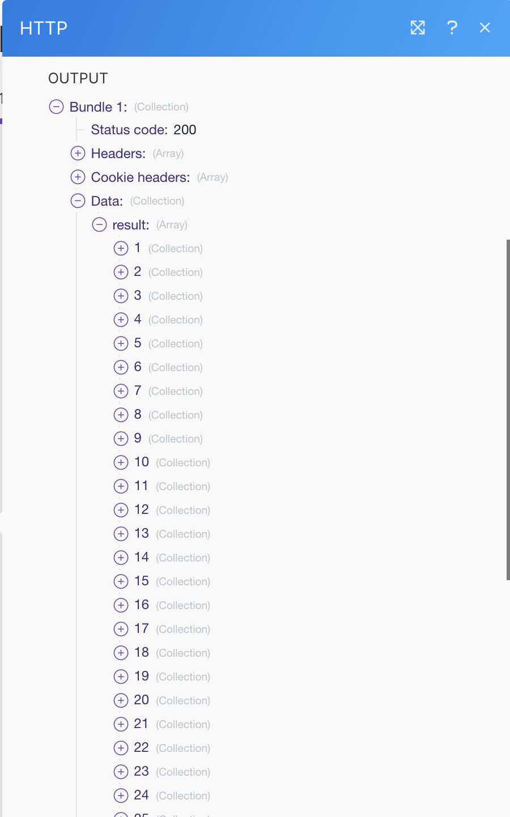Expand result item 5 collection
The width and height of the screenshot is (510, 817).
(x=121, y=343)
